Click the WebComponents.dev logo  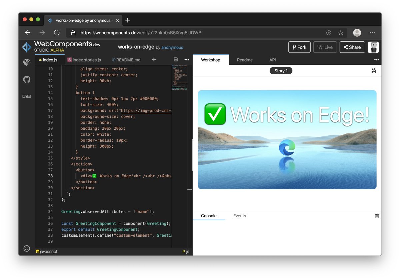coord(27,47)
